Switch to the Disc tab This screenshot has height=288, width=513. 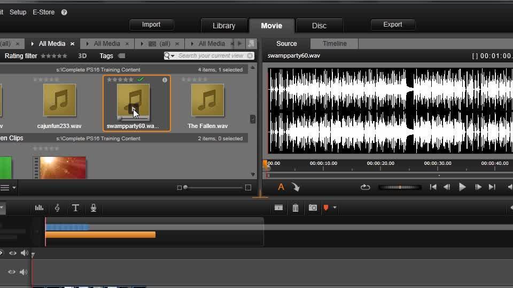point(319,26)
